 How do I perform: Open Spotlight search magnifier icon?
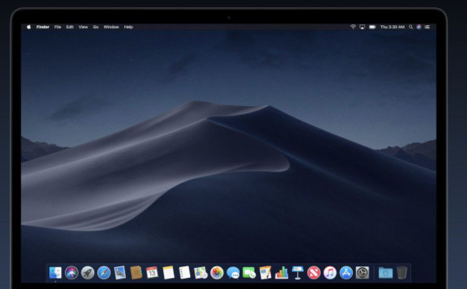411,27
